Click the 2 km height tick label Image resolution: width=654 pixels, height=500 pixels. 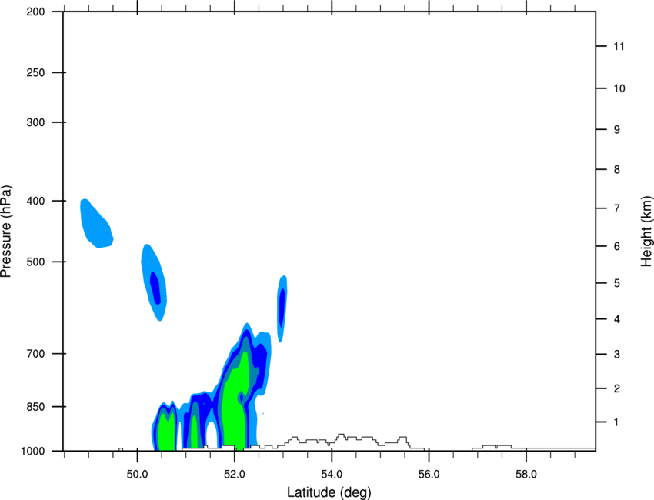pyautogui.click(x=617, y=388)
